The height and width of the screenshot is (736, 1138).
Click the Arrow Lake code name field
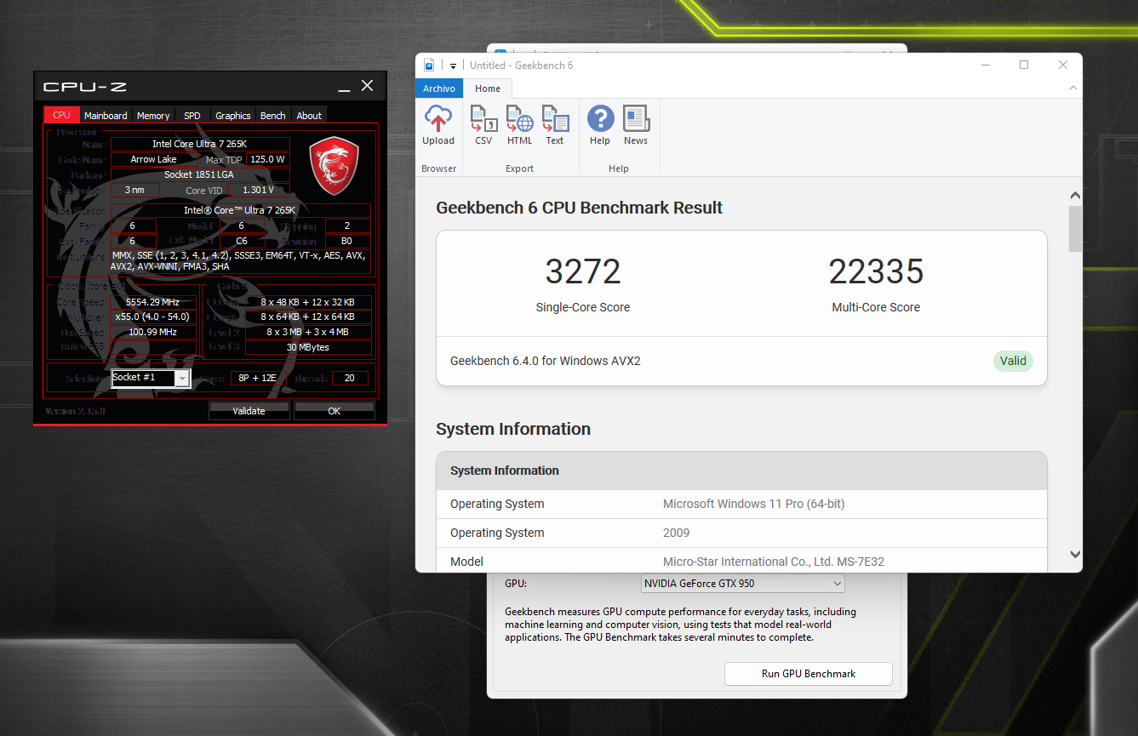point(154,159)
